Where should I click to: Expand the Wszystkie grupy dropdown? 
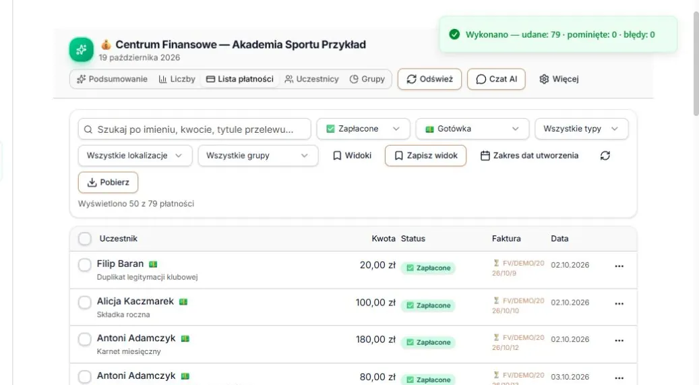tap(258, 156)
